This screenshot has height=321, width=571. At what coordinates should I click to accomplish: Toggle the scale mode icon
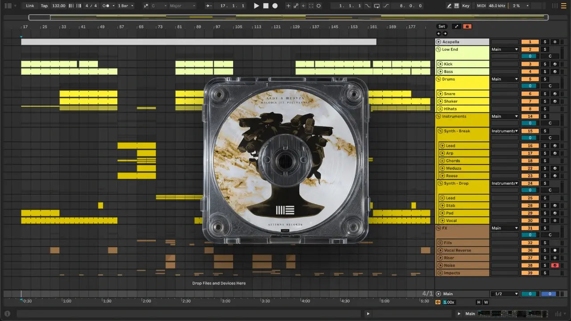tap(146, 6)
